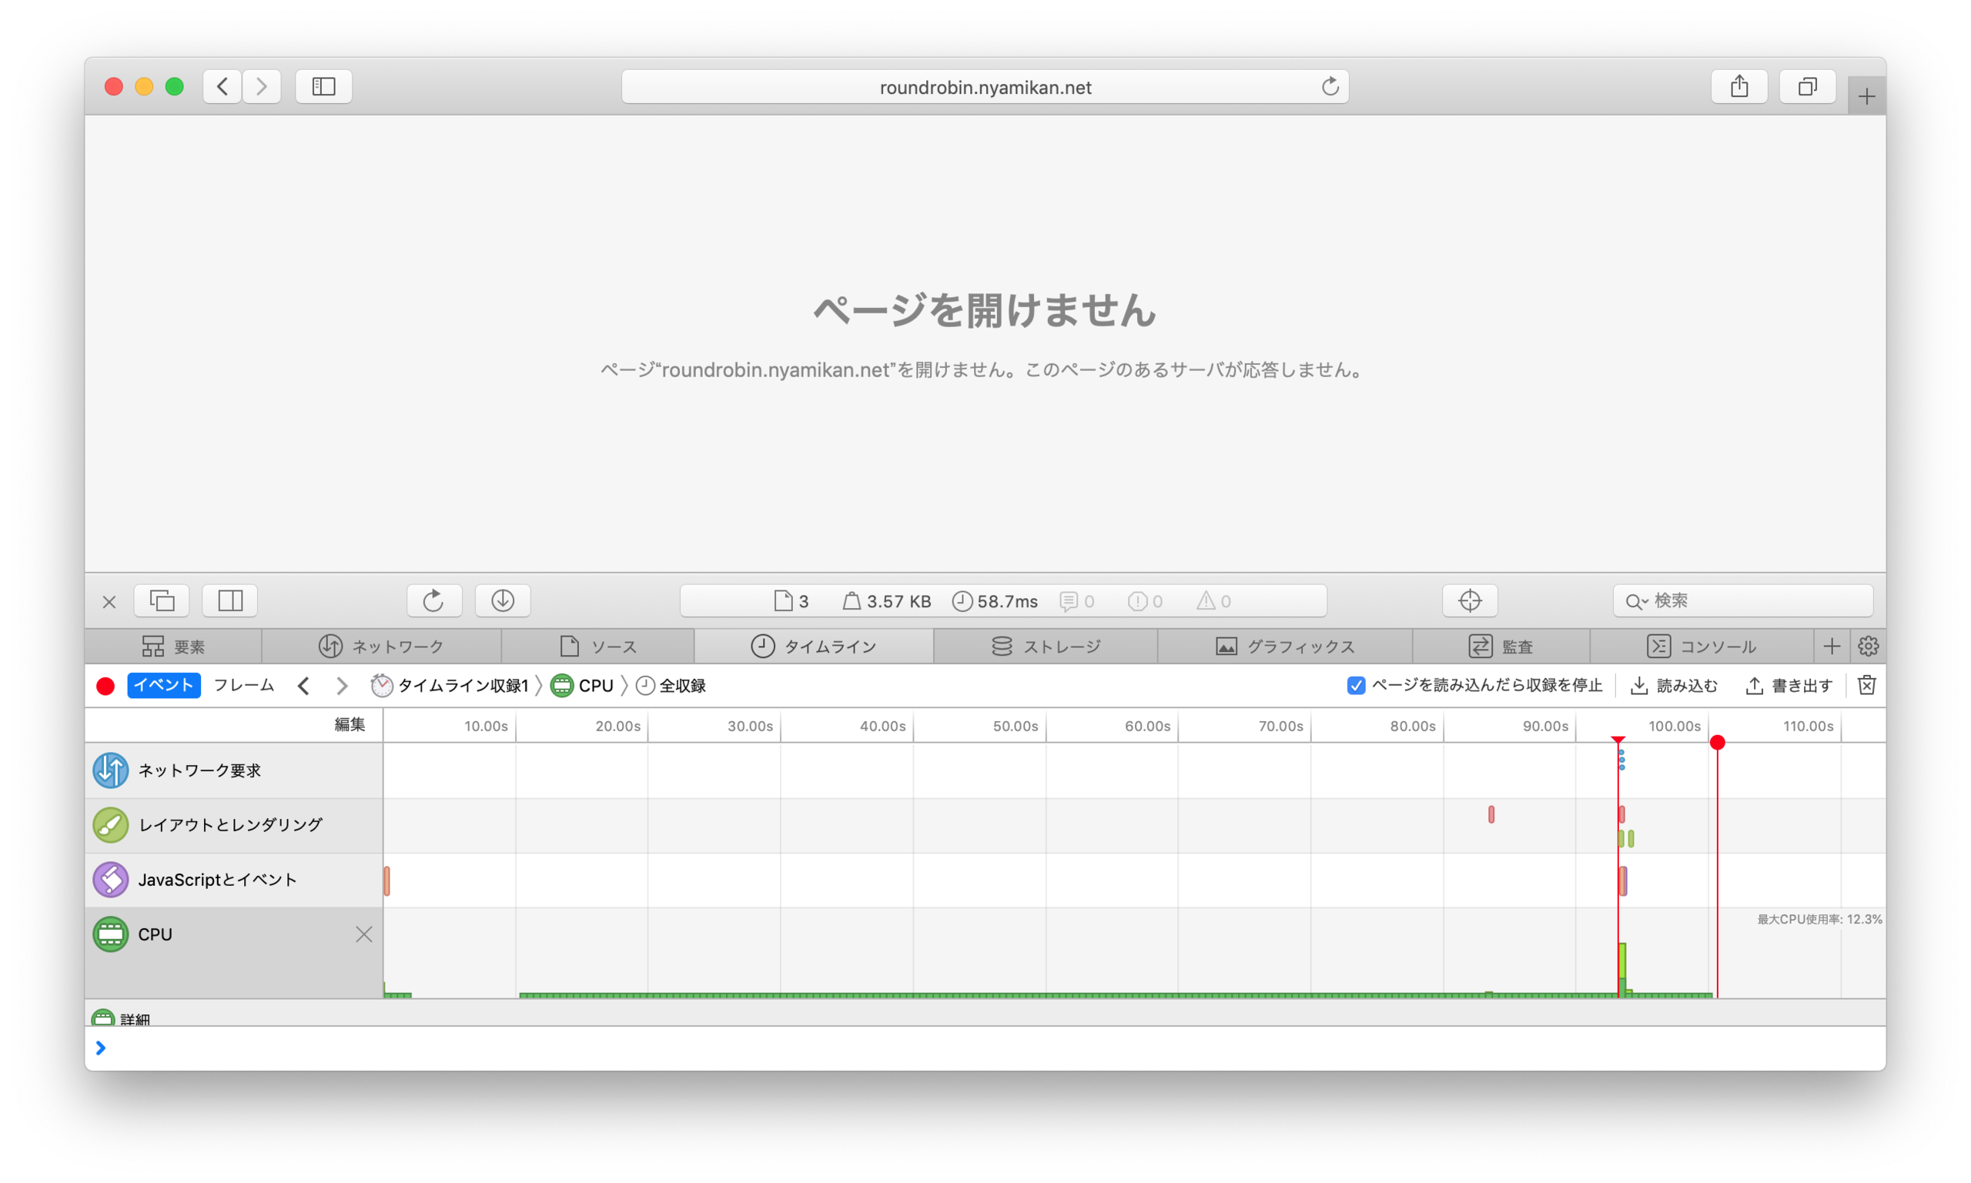Click the red recording end marker

(1717, 742)
